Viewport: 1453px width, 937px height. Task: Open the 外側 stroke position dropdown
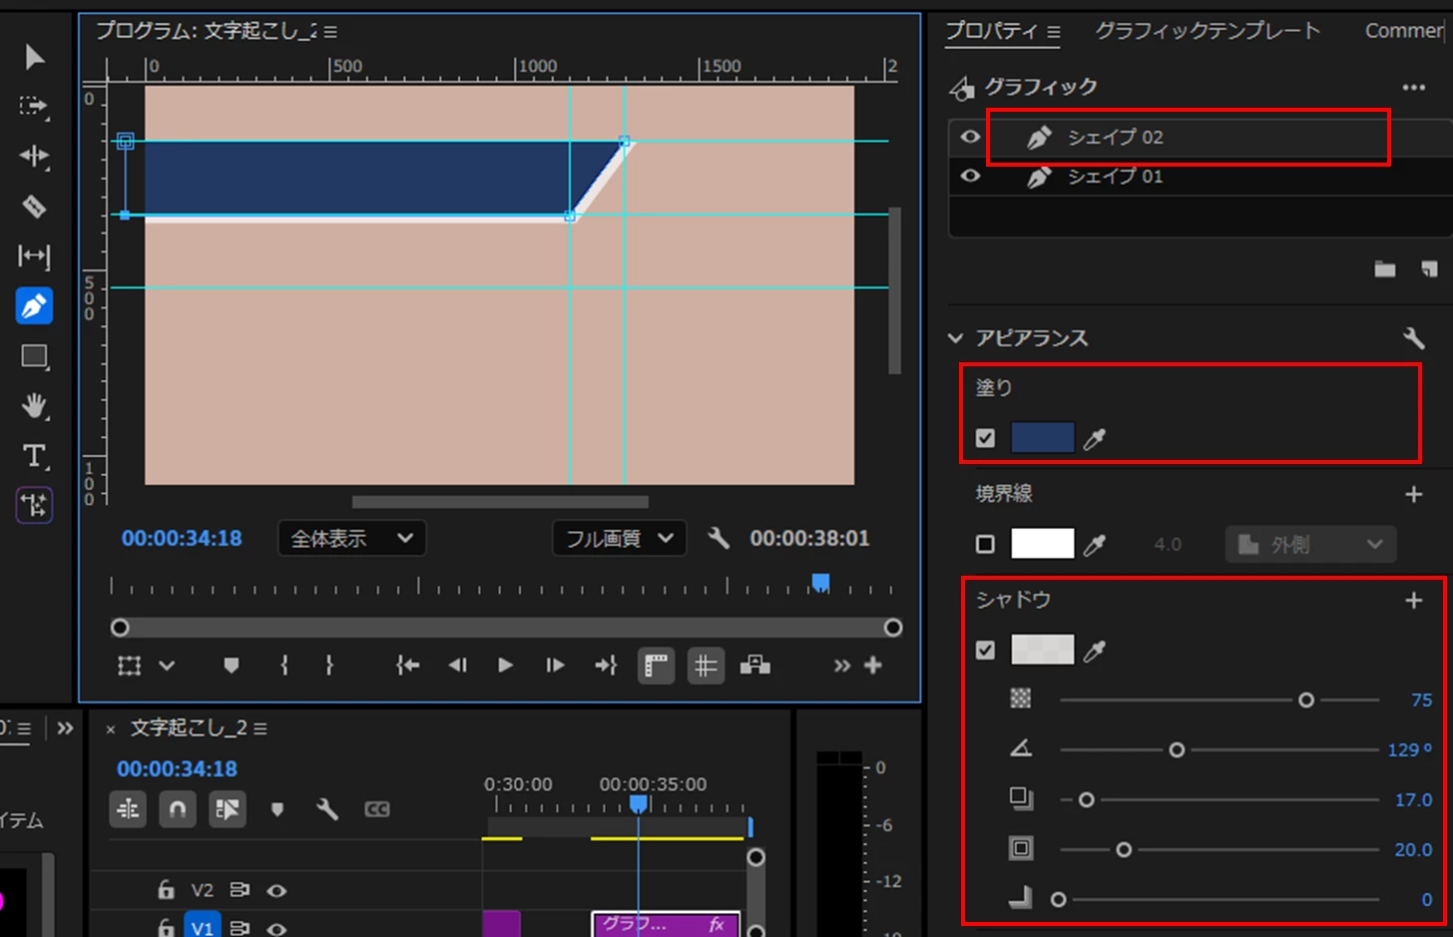(1310, 545)
